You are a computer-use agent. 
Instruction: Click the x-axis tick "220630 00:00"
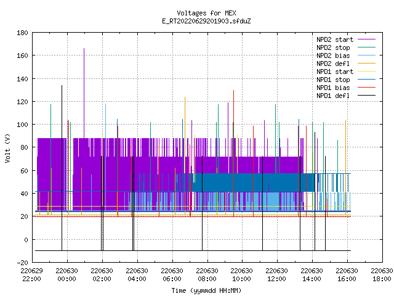[67, 275]
